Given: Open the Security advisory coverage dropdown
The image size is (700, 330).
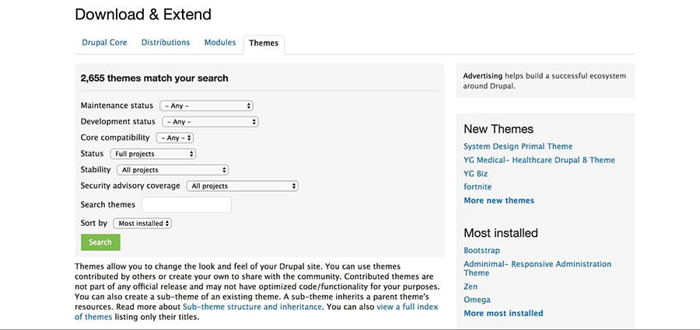Looking at the screenshot, I should click(x=243, y=186).
